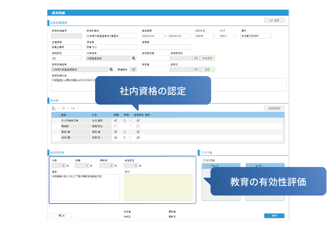Go to next page of participants list
The width and height of the screenshot is (336, 230).
[x=68, y=108]
